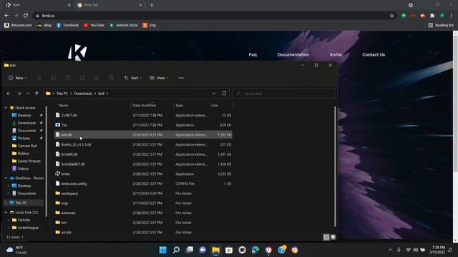458x257 pixels.
Task: Open the weather widget on taskbar
Action: tap(16, 250)
